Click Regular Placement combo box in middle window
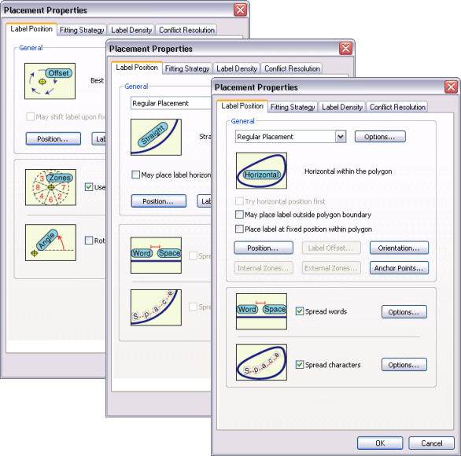Viewport: 461px width, 456px height. (171, 104)
